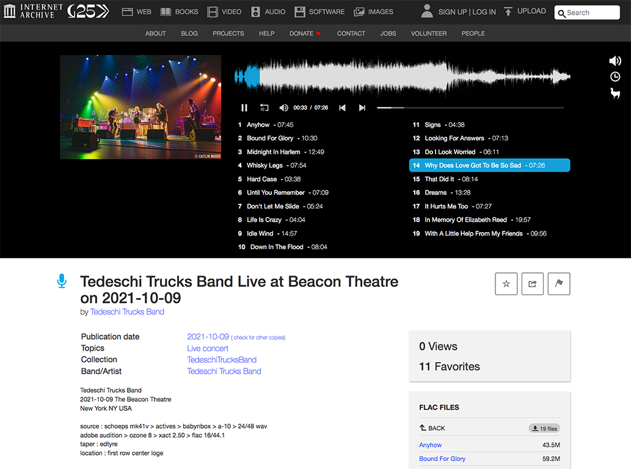This screenshot has width=631, height=469.
Task: Open the Audio media section
Action: [268, 12]
